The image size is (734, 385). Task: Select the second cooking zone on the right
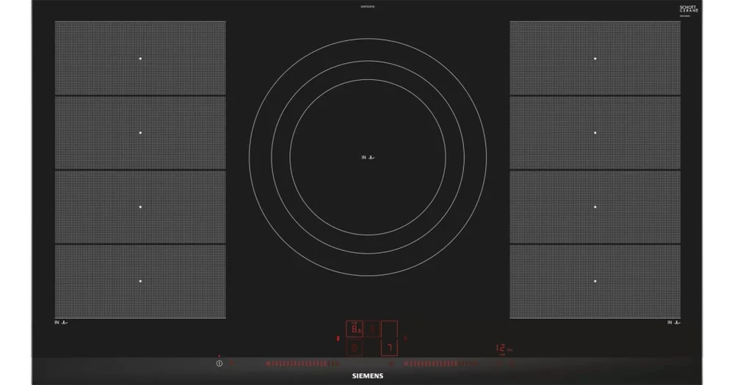click(595, 133)
